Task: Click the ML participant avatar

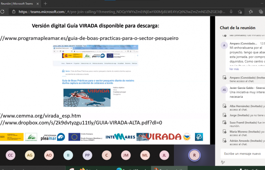Action: (145, 155)
